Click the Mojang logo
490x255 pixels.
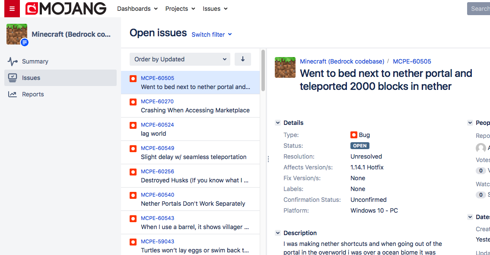coord(66,9)
